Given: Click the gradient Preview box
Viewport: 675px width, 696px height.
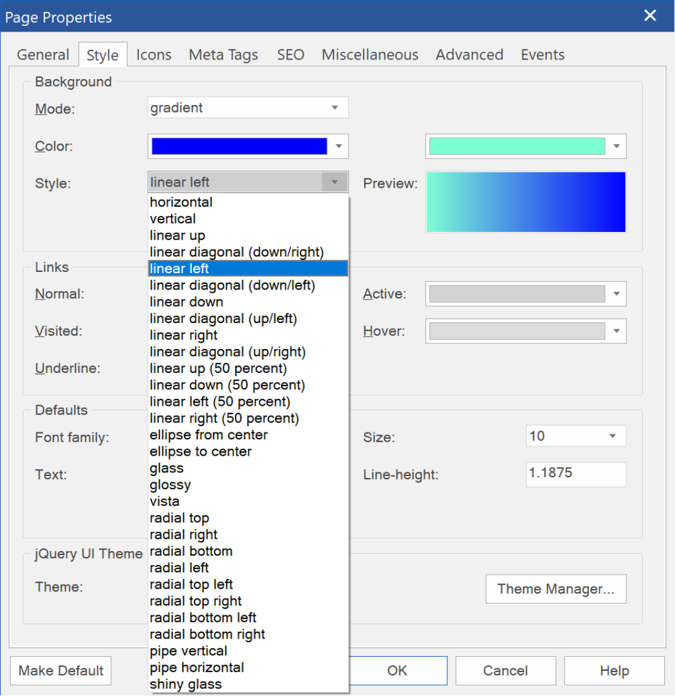Looking at the screenshot, I should [x=526, y=202].
